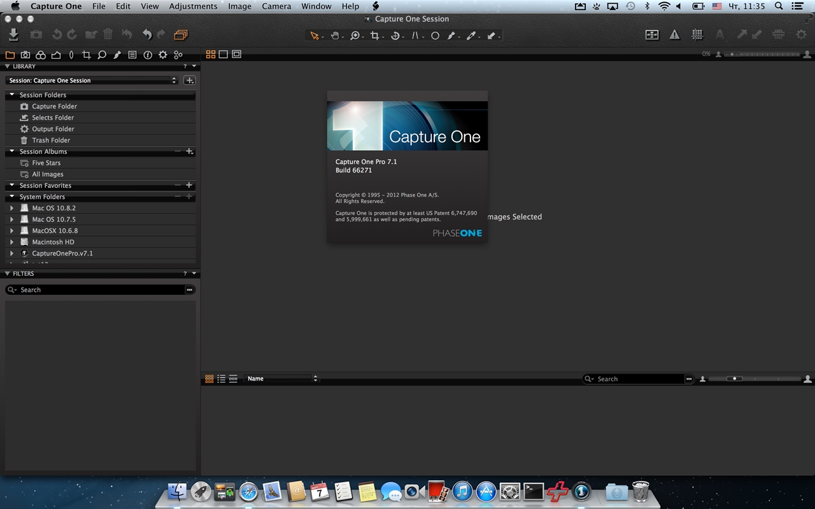Open the Adjustments menu

pyautogui.click(x=193, y=6)
